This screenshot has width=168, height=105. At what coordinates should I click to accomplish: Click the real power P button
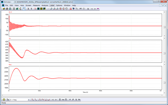[73, 99]
